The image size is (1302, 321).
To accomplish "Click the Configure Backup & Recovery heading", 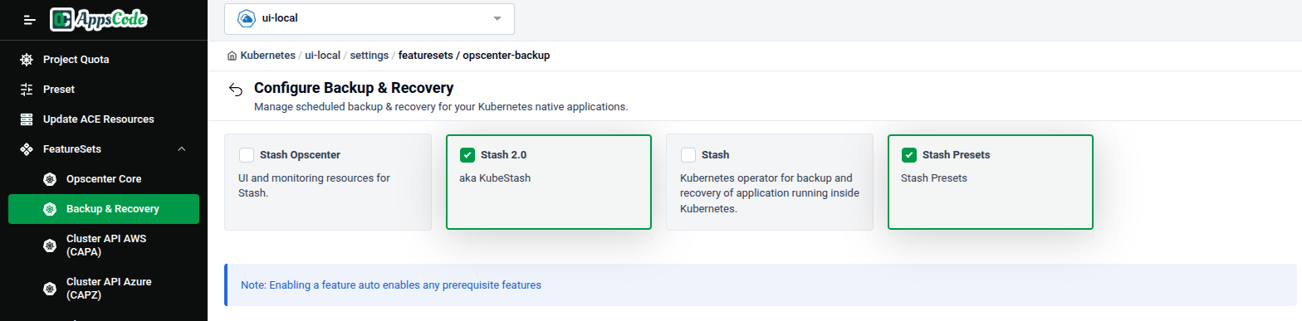I will pos(354,88).
